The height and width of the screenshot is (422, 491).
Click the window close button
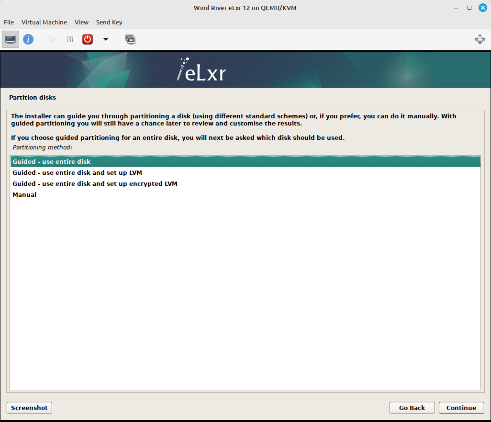pos(482,8)
